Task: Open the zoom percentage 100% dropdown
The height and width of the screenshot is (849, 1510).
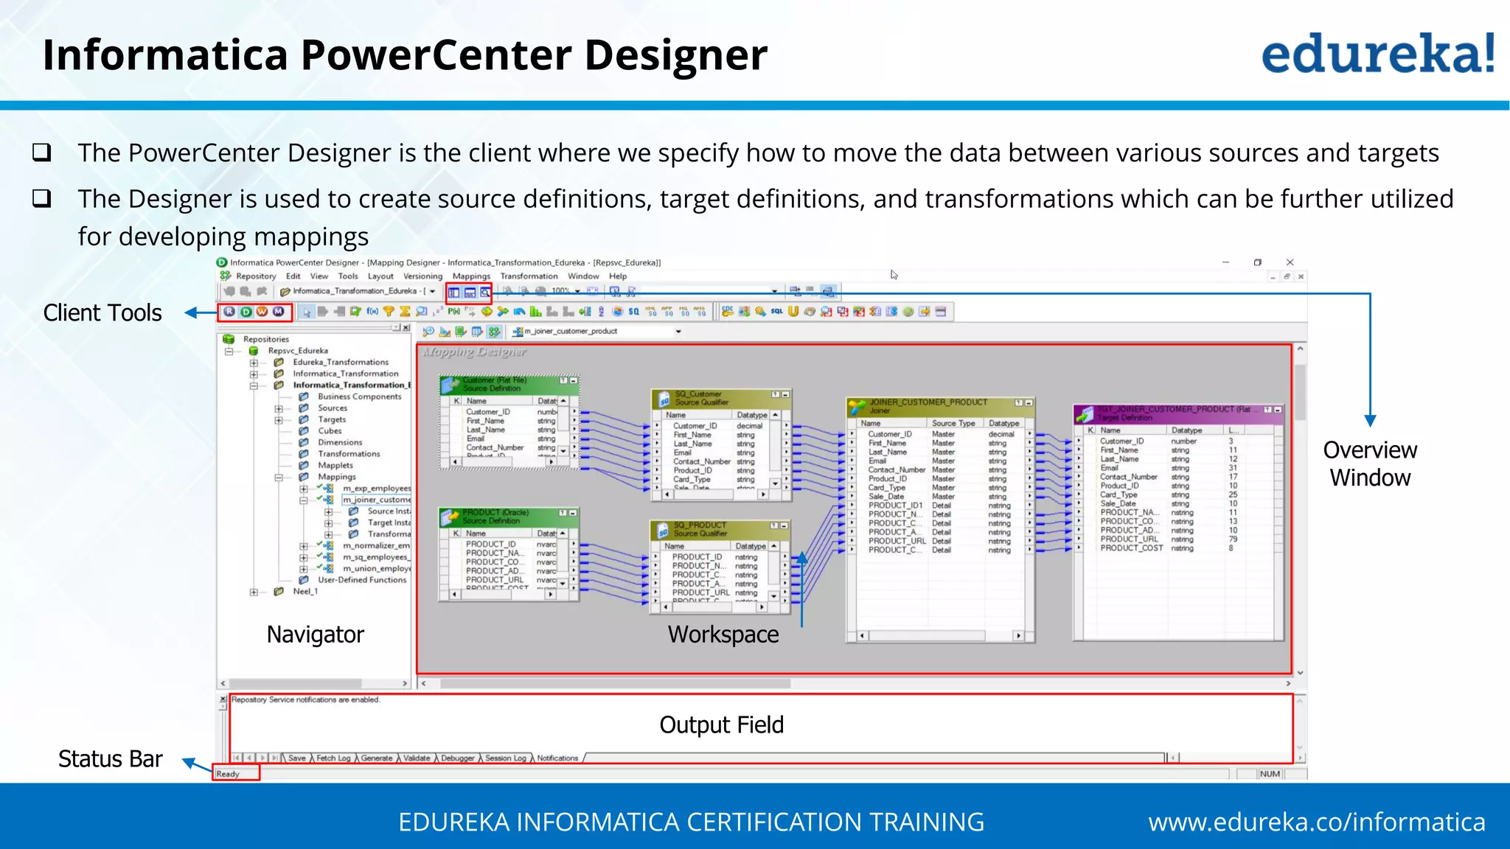Action: (x=577, y=291)
